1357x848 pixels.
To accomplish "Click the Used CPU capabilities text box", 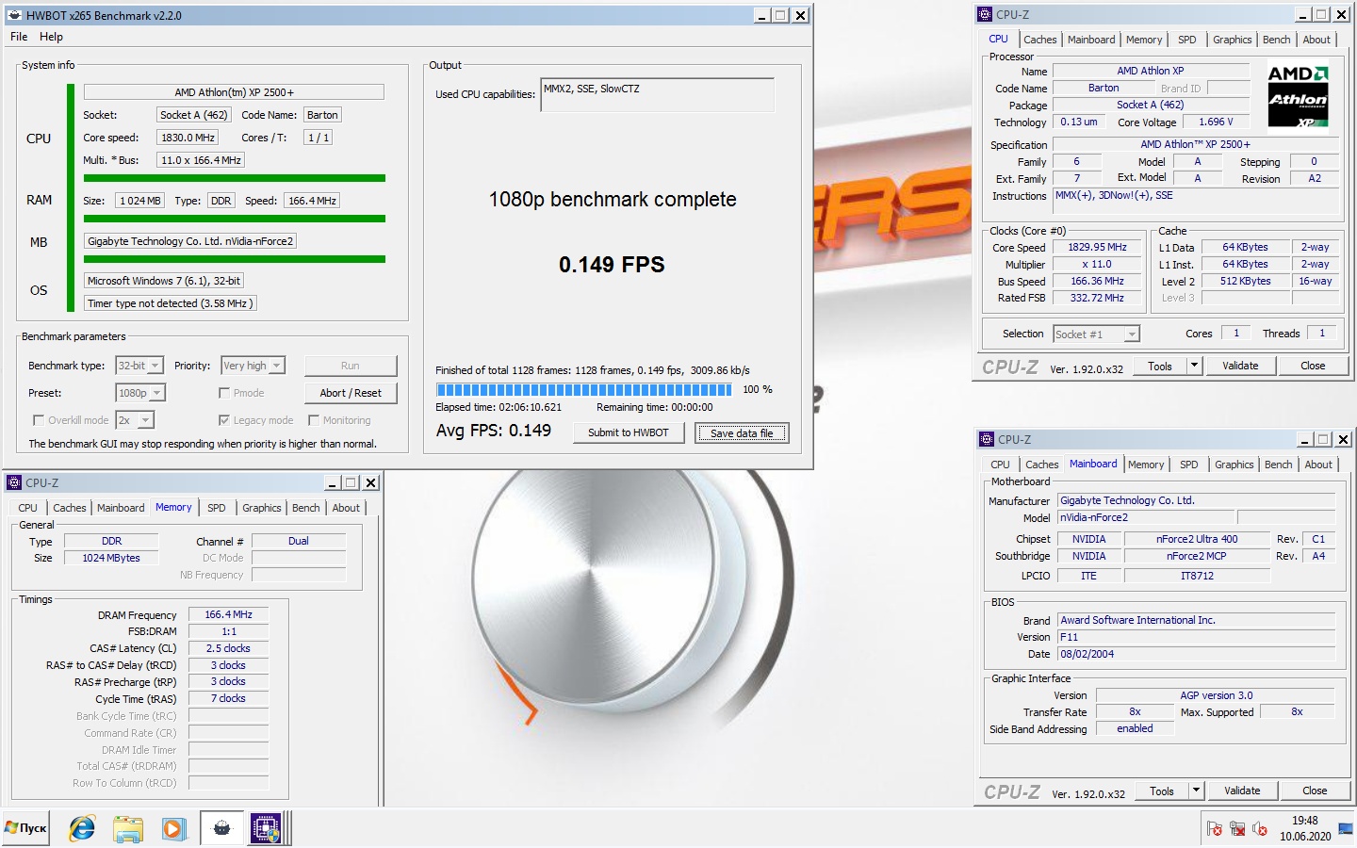I will [x=657, y=94].
